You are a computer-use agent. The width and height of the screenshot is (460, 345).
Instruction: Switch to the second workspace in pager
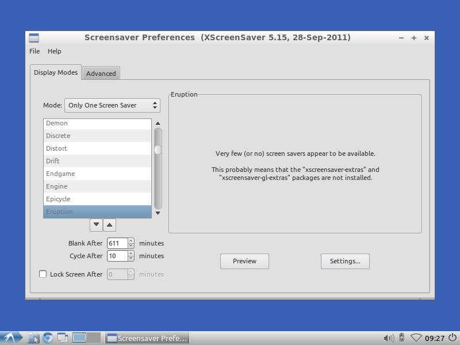94,338
